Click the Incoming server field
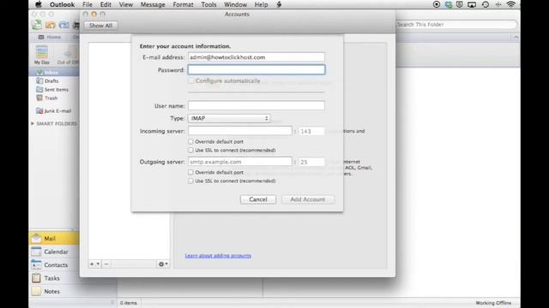The height and width of the screenshot is (308, 549). tap(240, 131)
